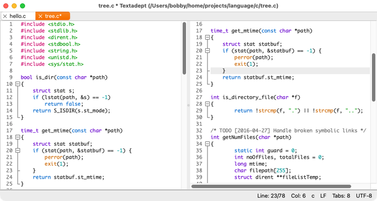Change the 'LF' line ending in status bar
Image resolution: width=377 pixels, height=201 pixels.
[324, 196]
